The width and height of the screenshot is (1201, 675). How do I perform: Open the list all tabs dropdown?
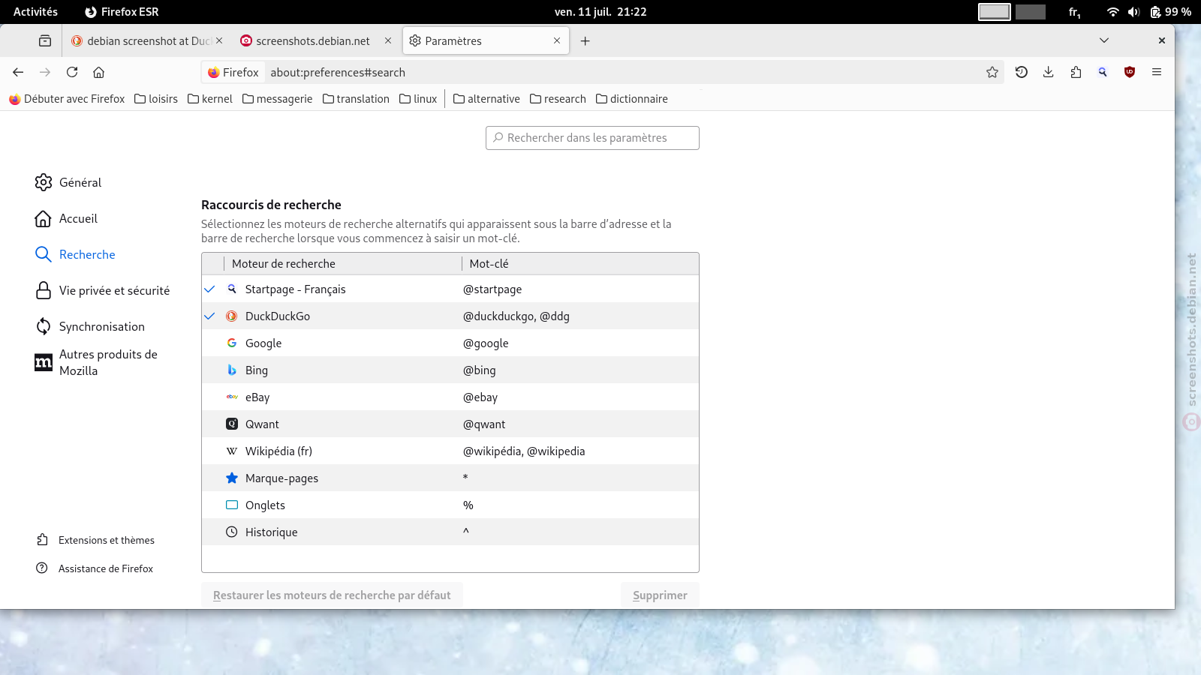coord(1104,40)
